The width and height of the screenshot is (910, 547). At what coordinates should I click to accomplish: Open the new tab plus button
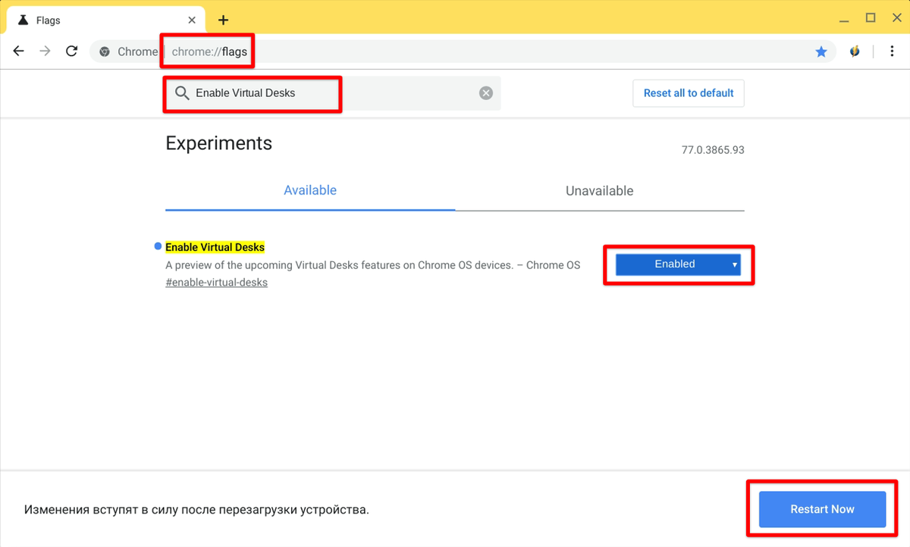click(x=223, y=20)
